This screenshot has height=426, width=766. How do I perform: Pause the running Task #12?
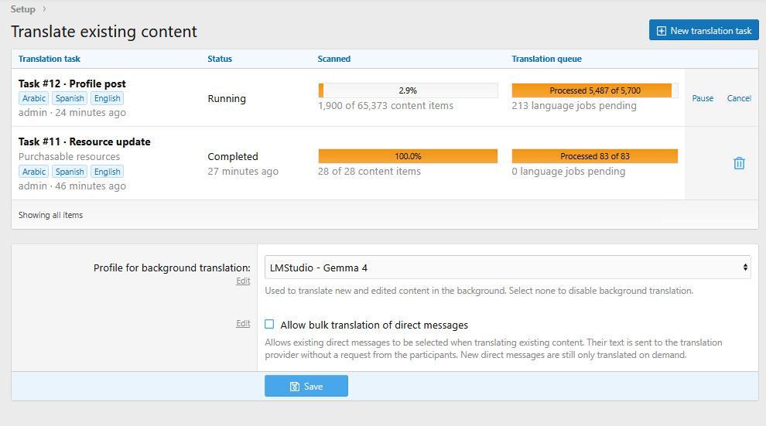[x=703, y=98]
